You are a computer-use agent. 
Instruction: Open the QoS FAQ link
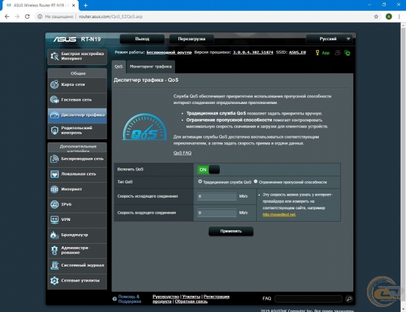pyautogui.click(x=182, y=153)
